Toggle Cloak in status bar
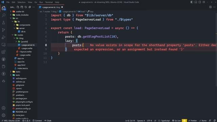 pyautogui.click(x=48, y=121)
